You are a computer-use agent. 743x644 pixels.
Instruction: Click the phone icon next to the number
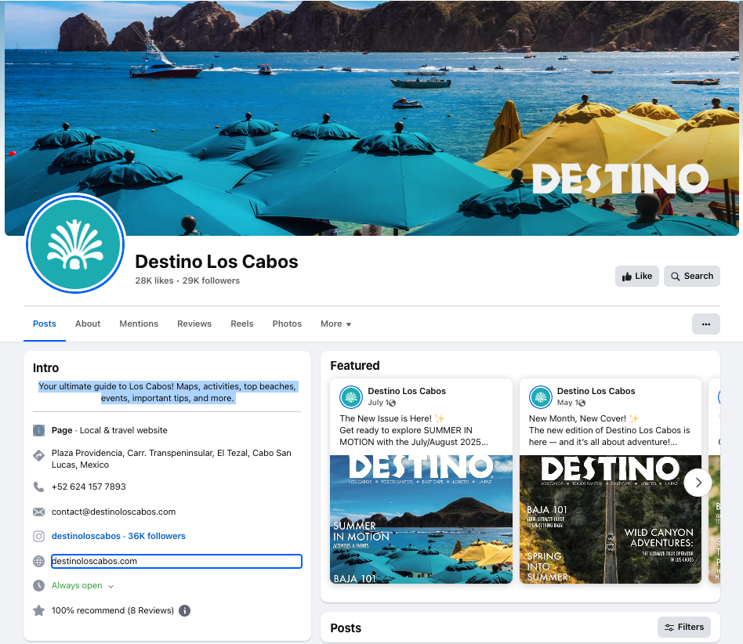point(39,487)
